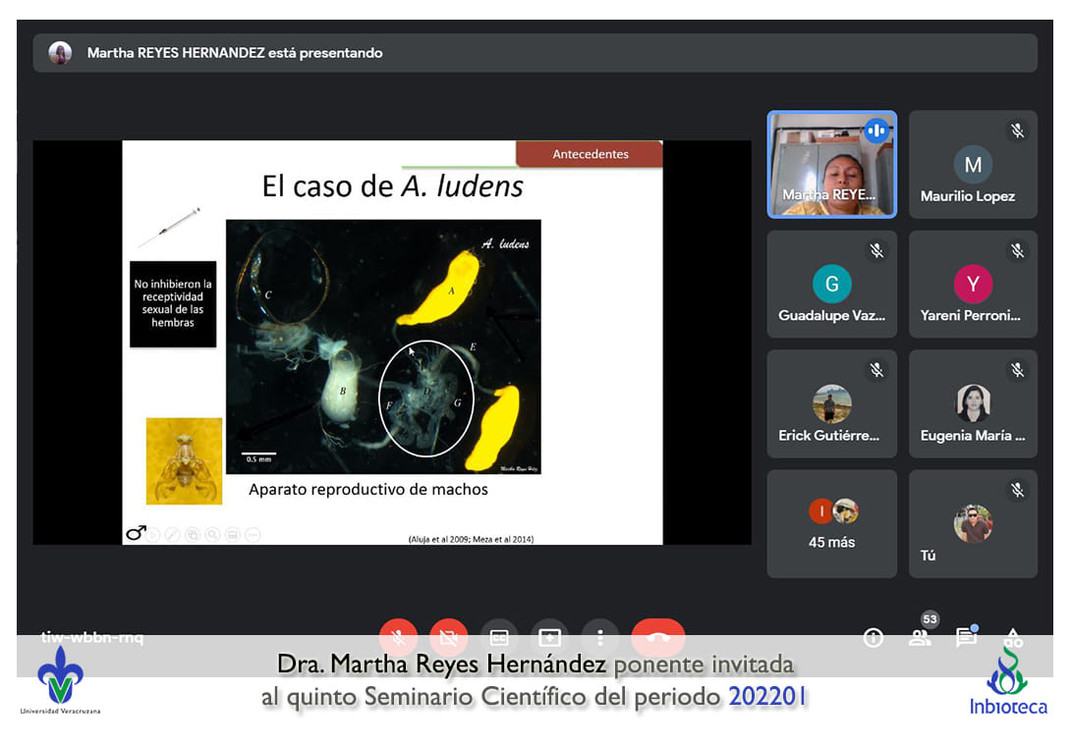Unmute the microphone in the call bar

pos(399,637)
